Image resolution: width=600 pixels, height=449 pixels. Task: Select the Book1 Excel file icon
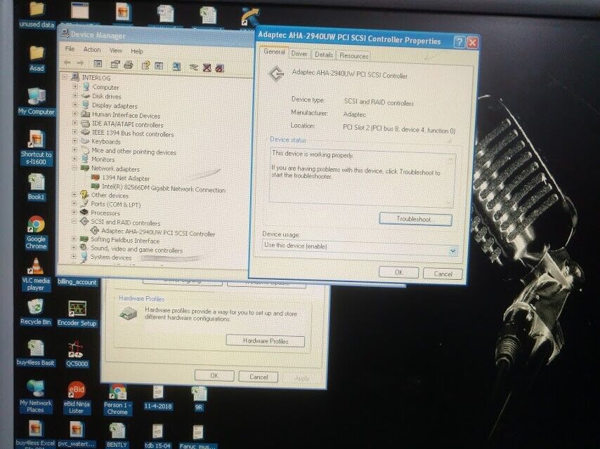coord(36,187)
